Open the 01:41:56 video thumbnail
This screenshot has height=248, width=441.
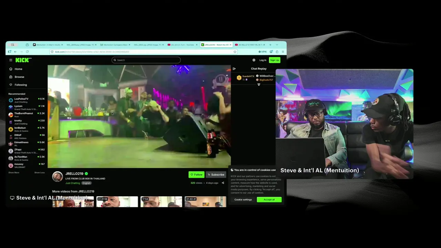(x=117, y=201)
